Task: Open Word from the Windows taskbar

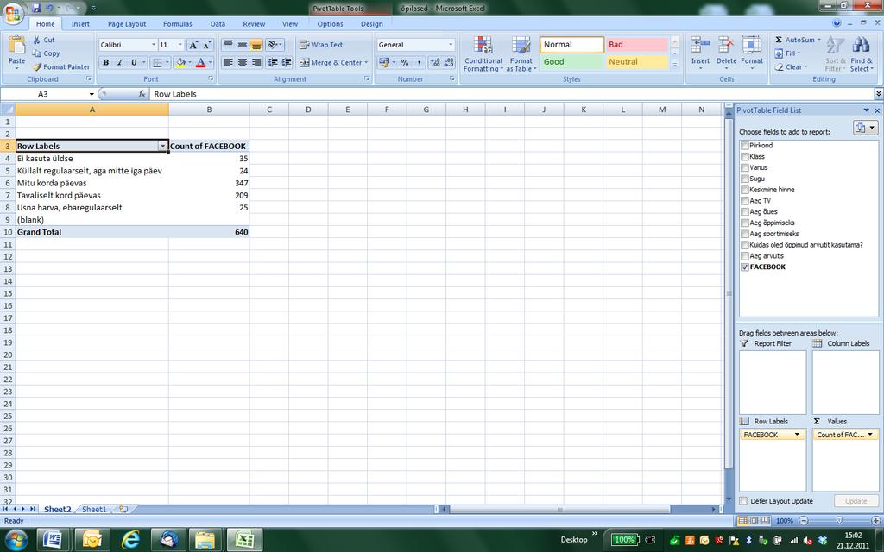Action: [x=52, y=540]
